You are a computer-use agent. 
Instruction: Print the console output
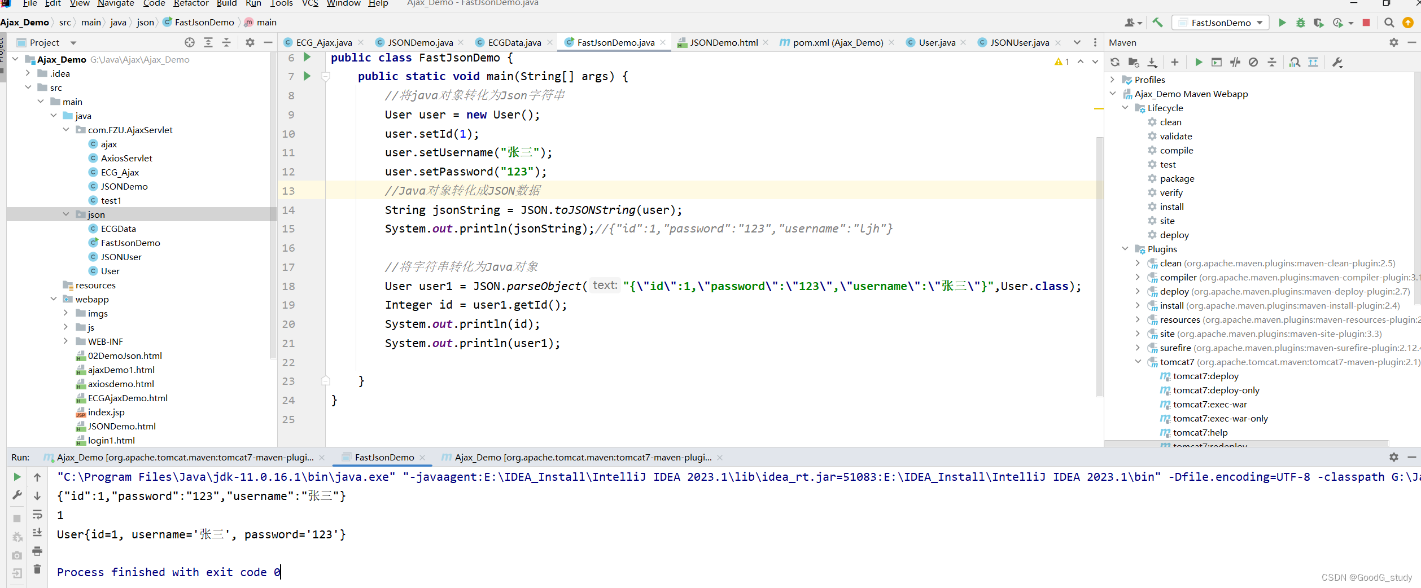[x=37, y=552]
